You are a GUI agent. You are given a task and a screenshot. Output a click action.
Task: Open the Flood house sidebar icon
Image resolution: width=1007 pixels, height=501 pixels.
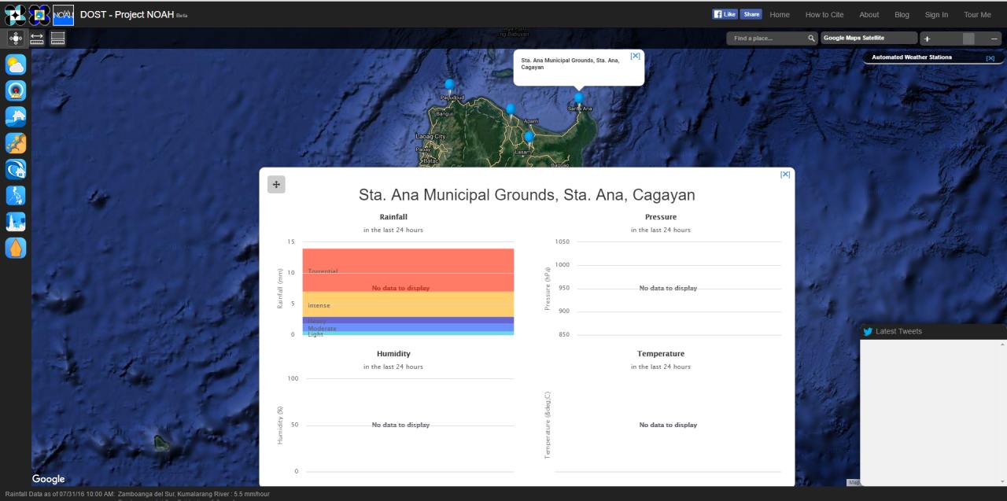tap(16, 117)
